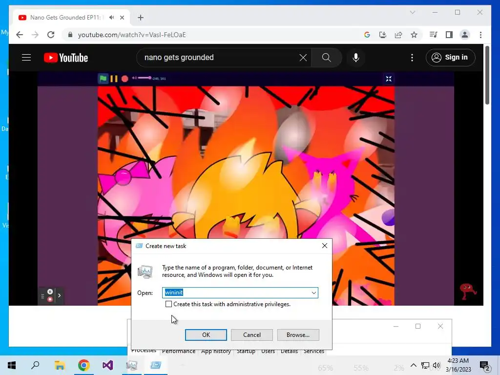This screenshot has width=500, height=375.
Task: Switch to Task Manager in the taskbar
Action: [x=132, y=365]
